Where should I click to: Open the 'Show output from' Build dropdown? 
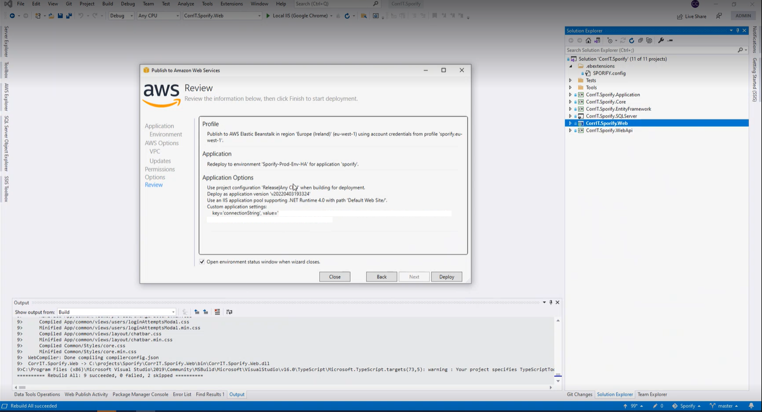(x=116, y=312)
